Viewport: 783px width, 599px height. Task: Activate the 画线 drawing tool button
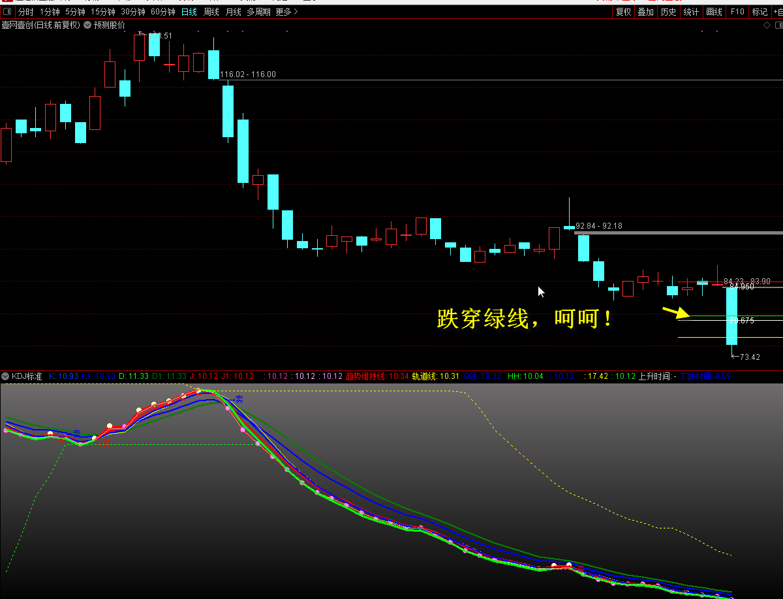714,12
